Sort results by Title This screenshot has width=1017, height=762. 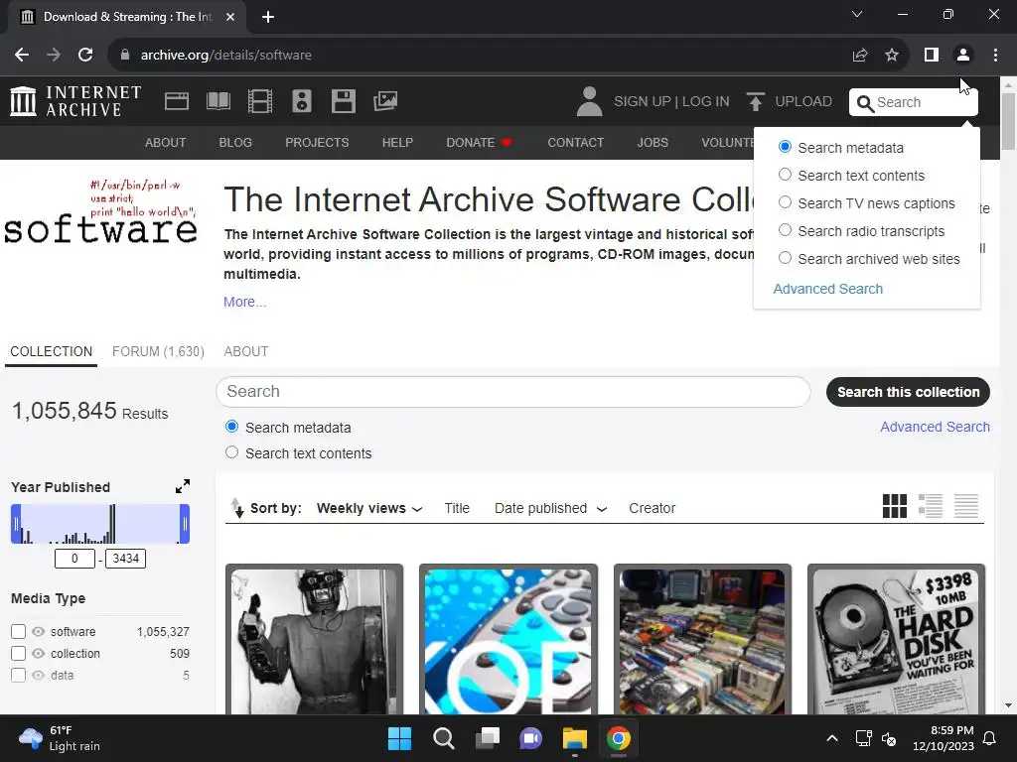pyautogui.click(x=457, y=509)
